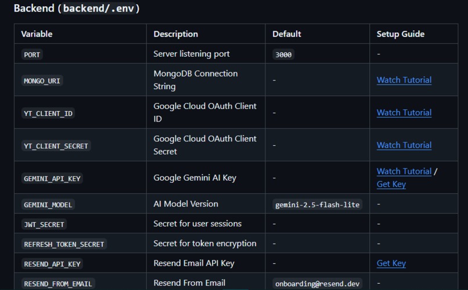Click the REFRESH_TOKEN_SECRET variable name

[64, 244]
